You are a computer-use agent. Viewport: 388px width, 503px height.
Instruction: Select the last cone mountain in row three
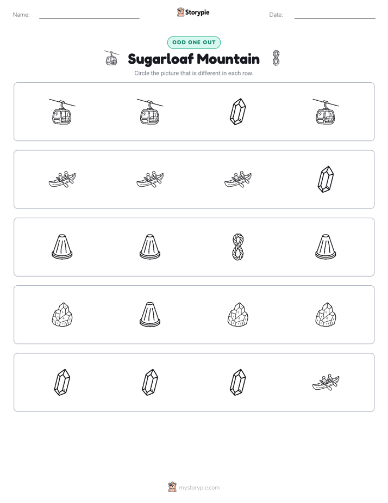pos(326,247)
